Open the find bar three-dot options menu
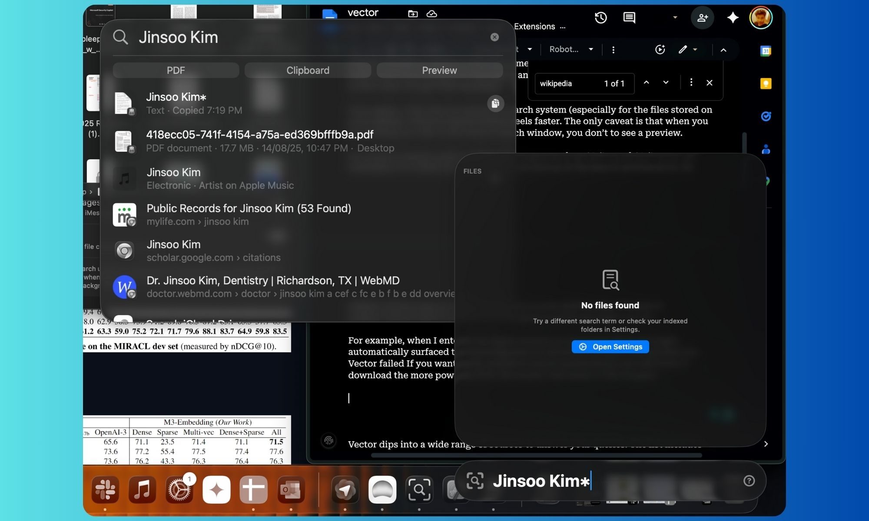The width and height of the screenshot is (869, 521). click(691, 82)
